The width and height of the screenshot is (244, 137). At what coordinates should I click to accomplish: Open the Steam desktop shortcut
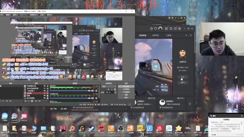point(92,130)
